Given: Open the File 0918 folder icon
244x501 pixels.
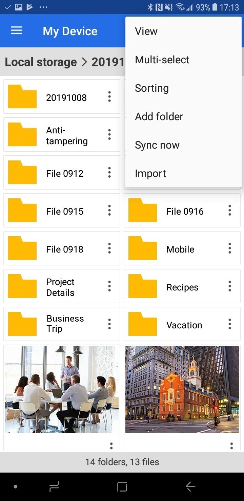Looking at the screenshot, I should click(22, 248).
